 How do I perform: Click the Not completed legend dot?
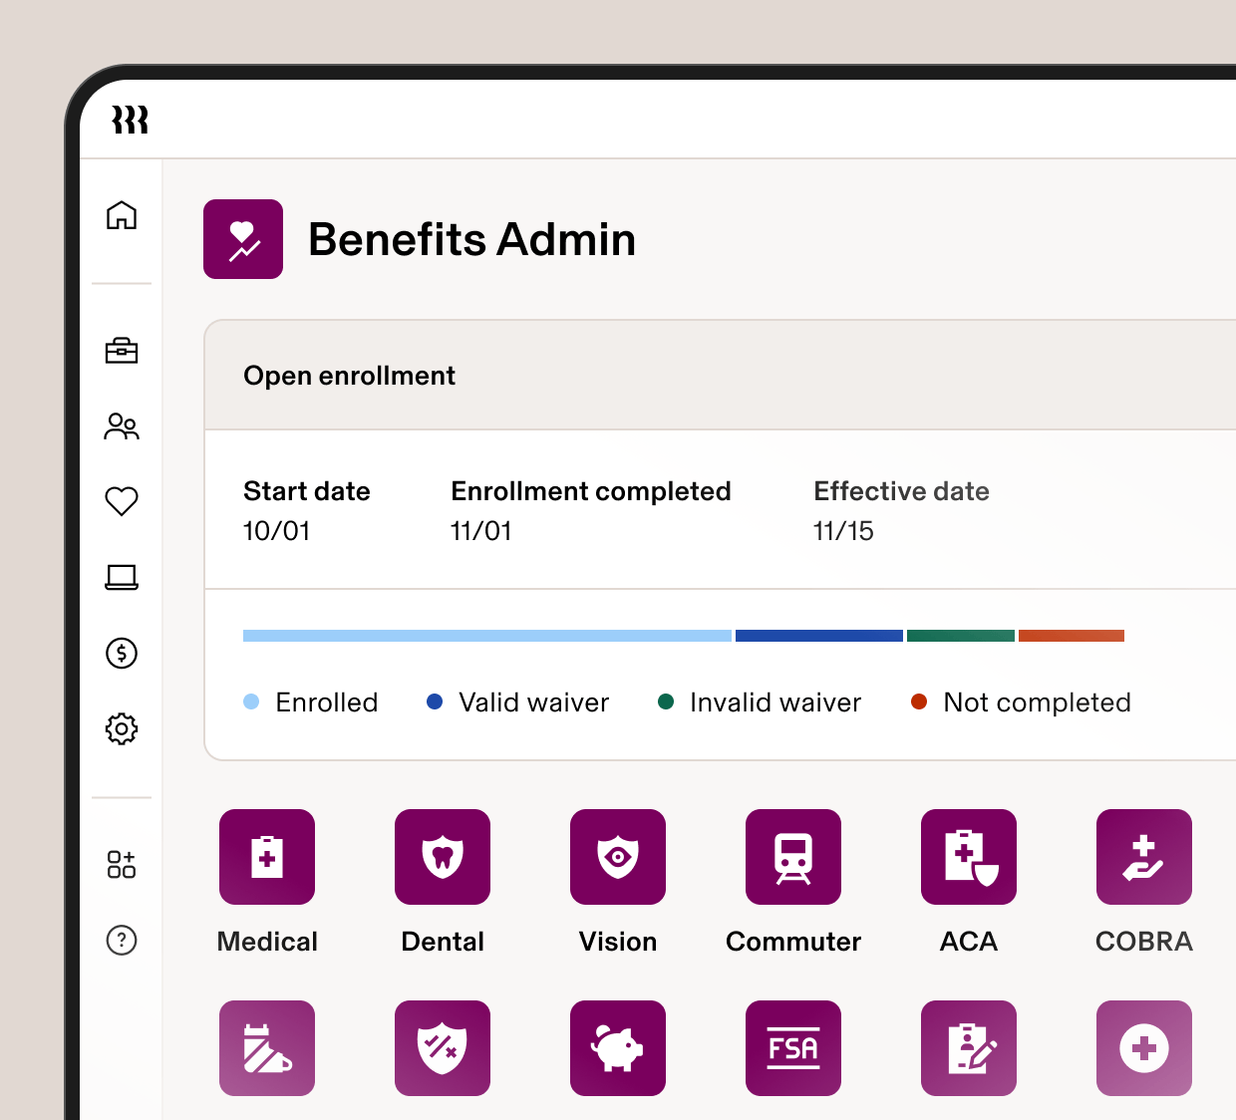[x=919, y=701]
